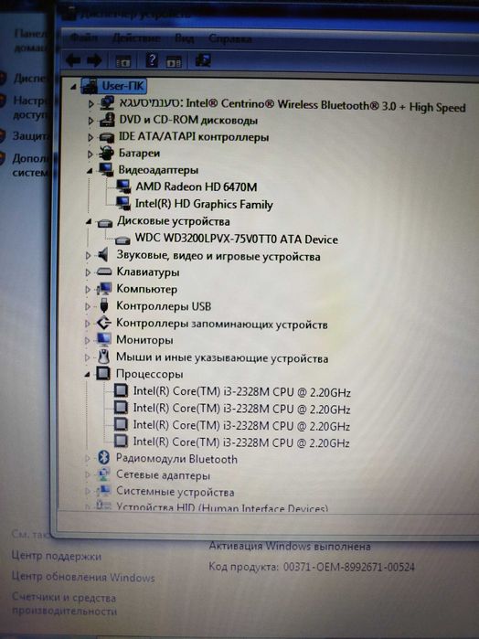
Task: Select the Системные устройства label
Action: tap(176, 492)
